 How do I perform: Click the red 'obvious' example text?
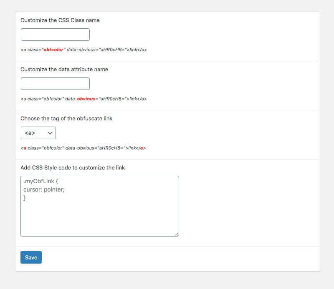[86, 99]
